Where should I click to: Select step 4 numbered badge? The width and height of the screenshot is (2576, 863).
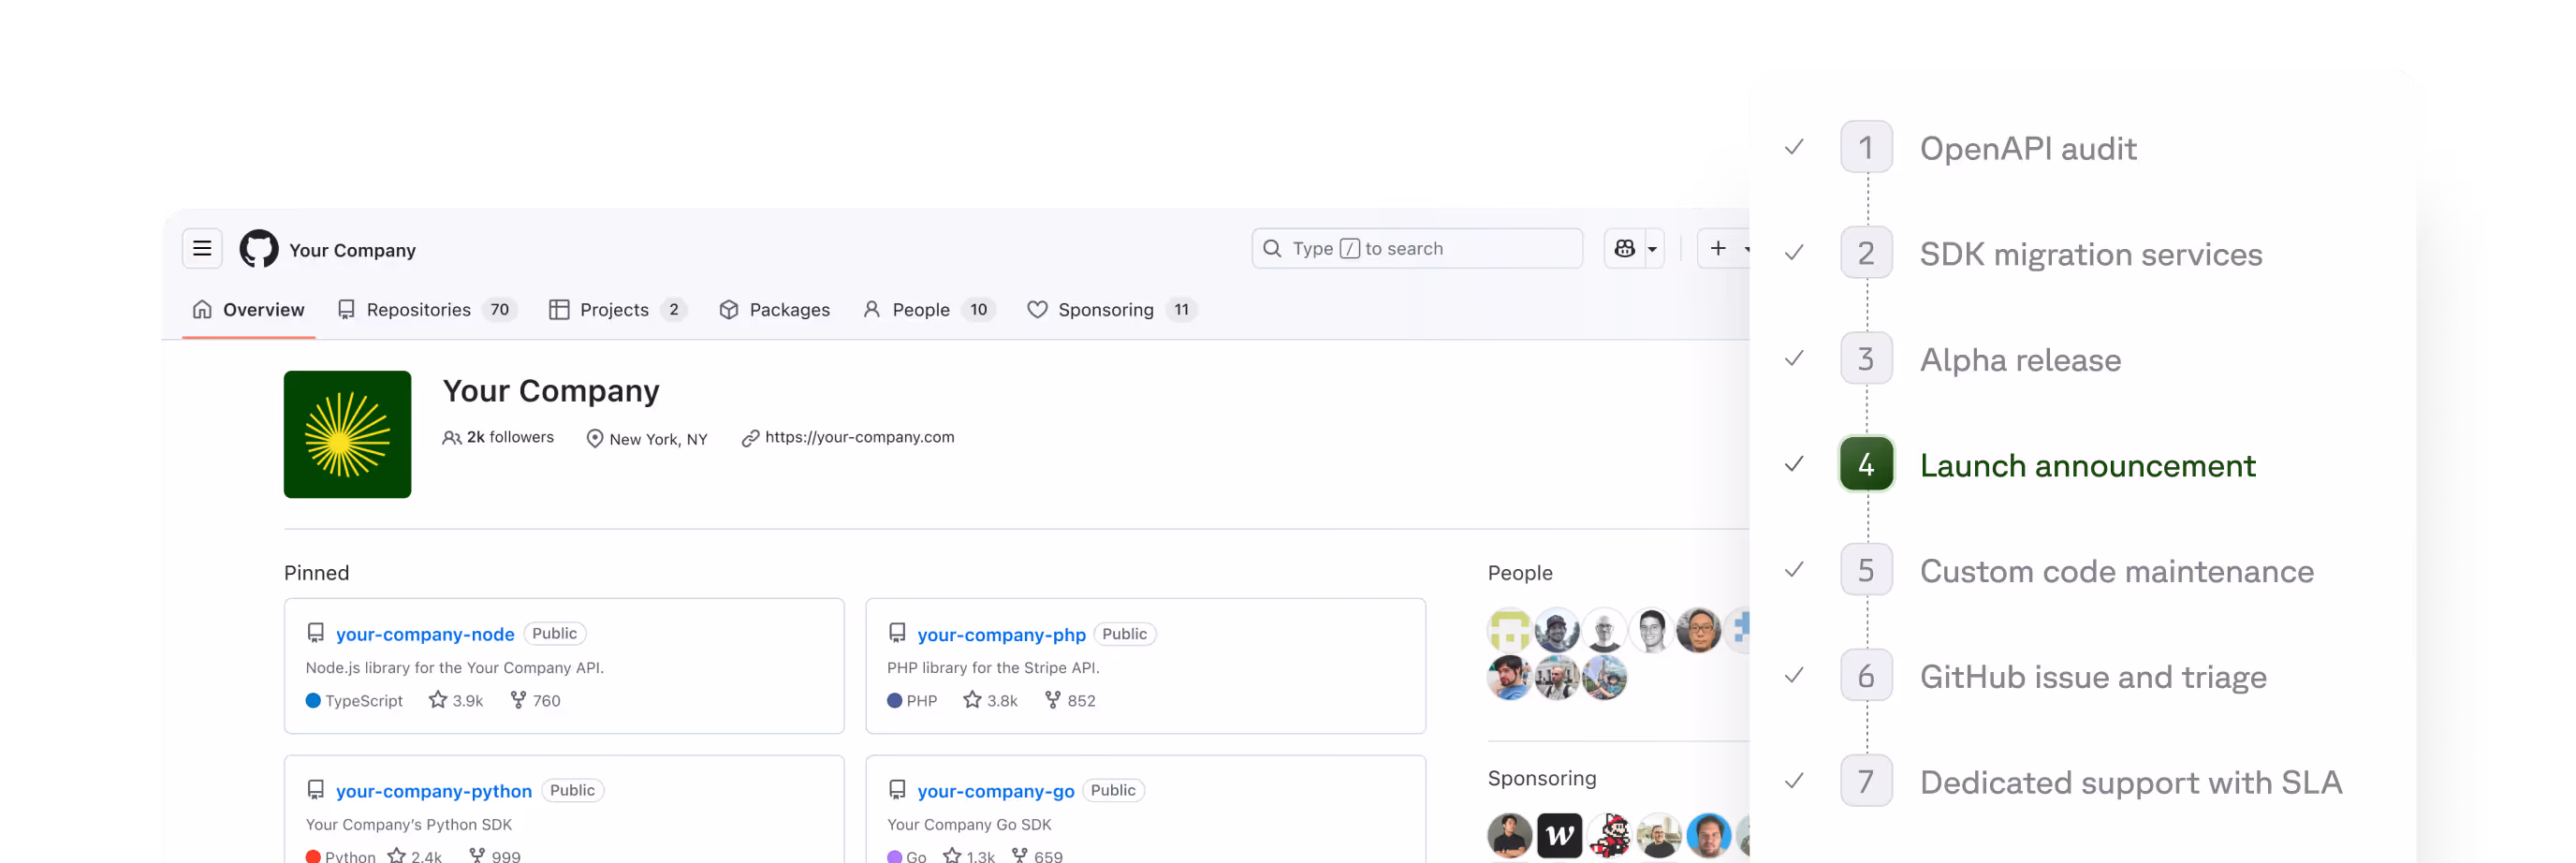pyautogui.click(x=1866, y=464)
